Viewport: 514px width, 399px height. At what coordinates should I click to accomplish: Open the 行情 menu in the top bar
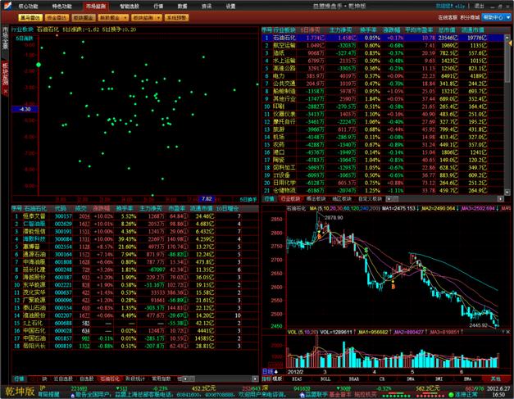(x=158, y=7)
